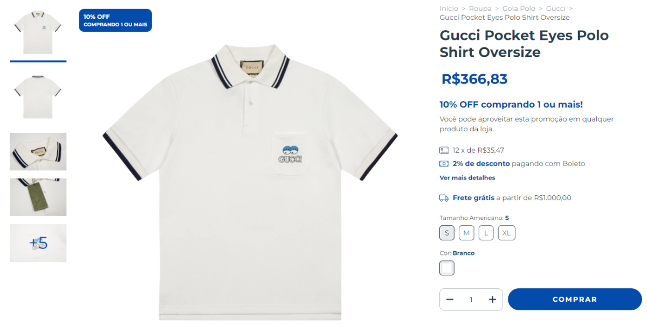Image resolution: width=647 pixels, height=327 pixels.
Task: Open the green hang tag thumbnail
Action: tap(38, 197)
